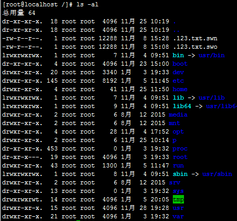Click the permissions dr-xr-x---. on root row
The image size is (237, 221).
coord(22,157)
